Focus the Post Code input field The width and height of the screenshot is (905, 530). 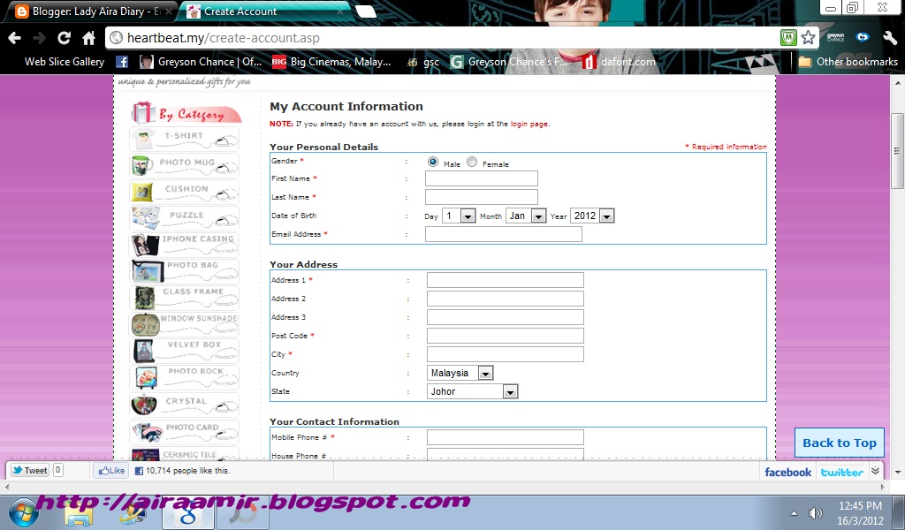505,336
